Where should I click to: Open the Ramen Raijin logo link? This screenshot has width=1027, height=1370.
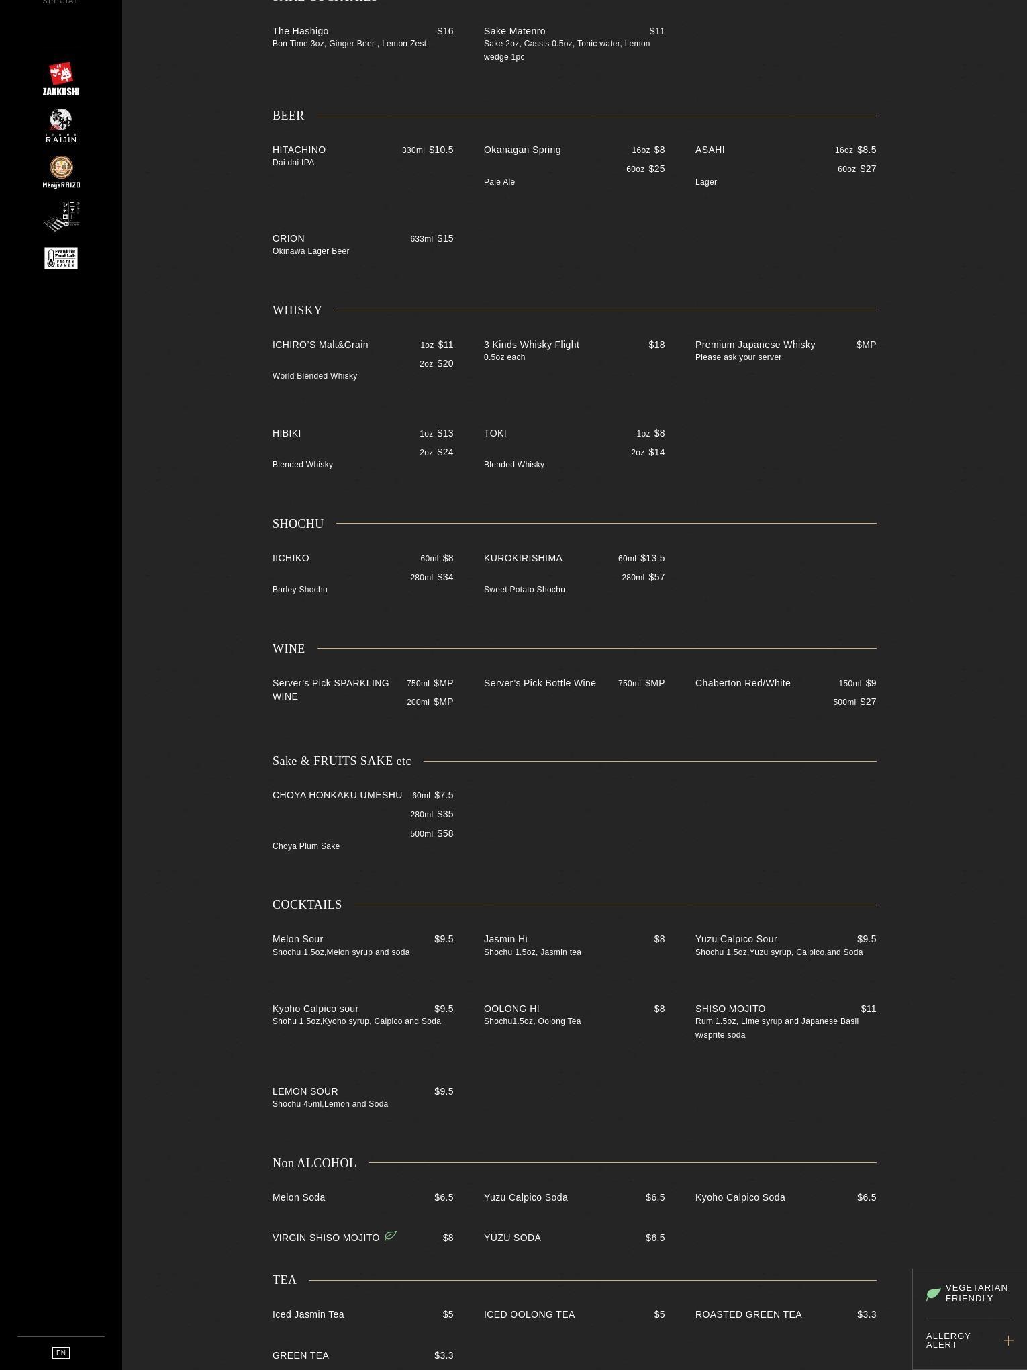[61, 126]
